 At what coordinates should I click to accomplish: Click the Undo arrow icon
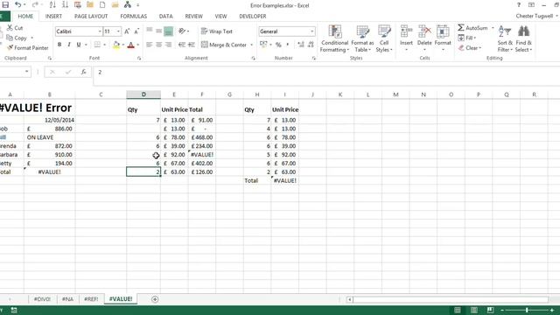coord(17,5)
